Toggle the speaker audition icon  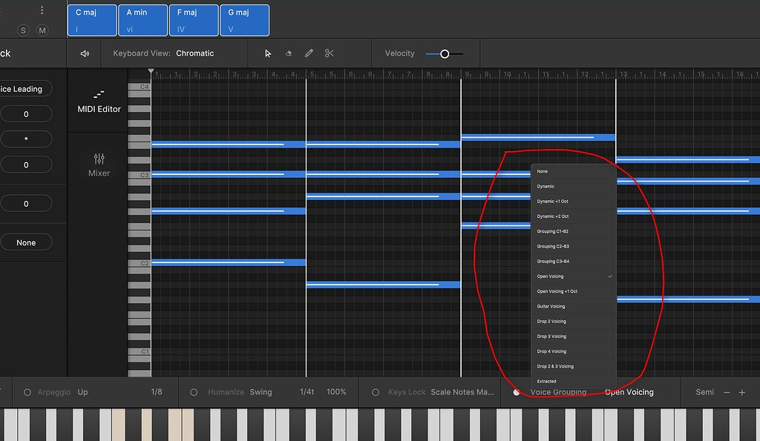pos(85,53)
